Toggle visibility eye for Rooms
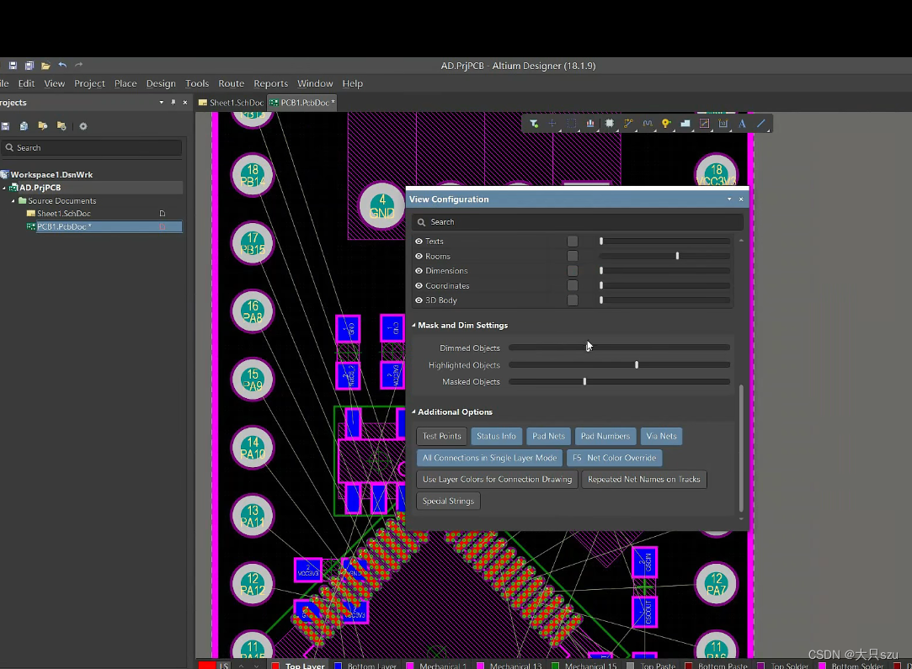Screen dimensions: 912x669 pos(419,257)
